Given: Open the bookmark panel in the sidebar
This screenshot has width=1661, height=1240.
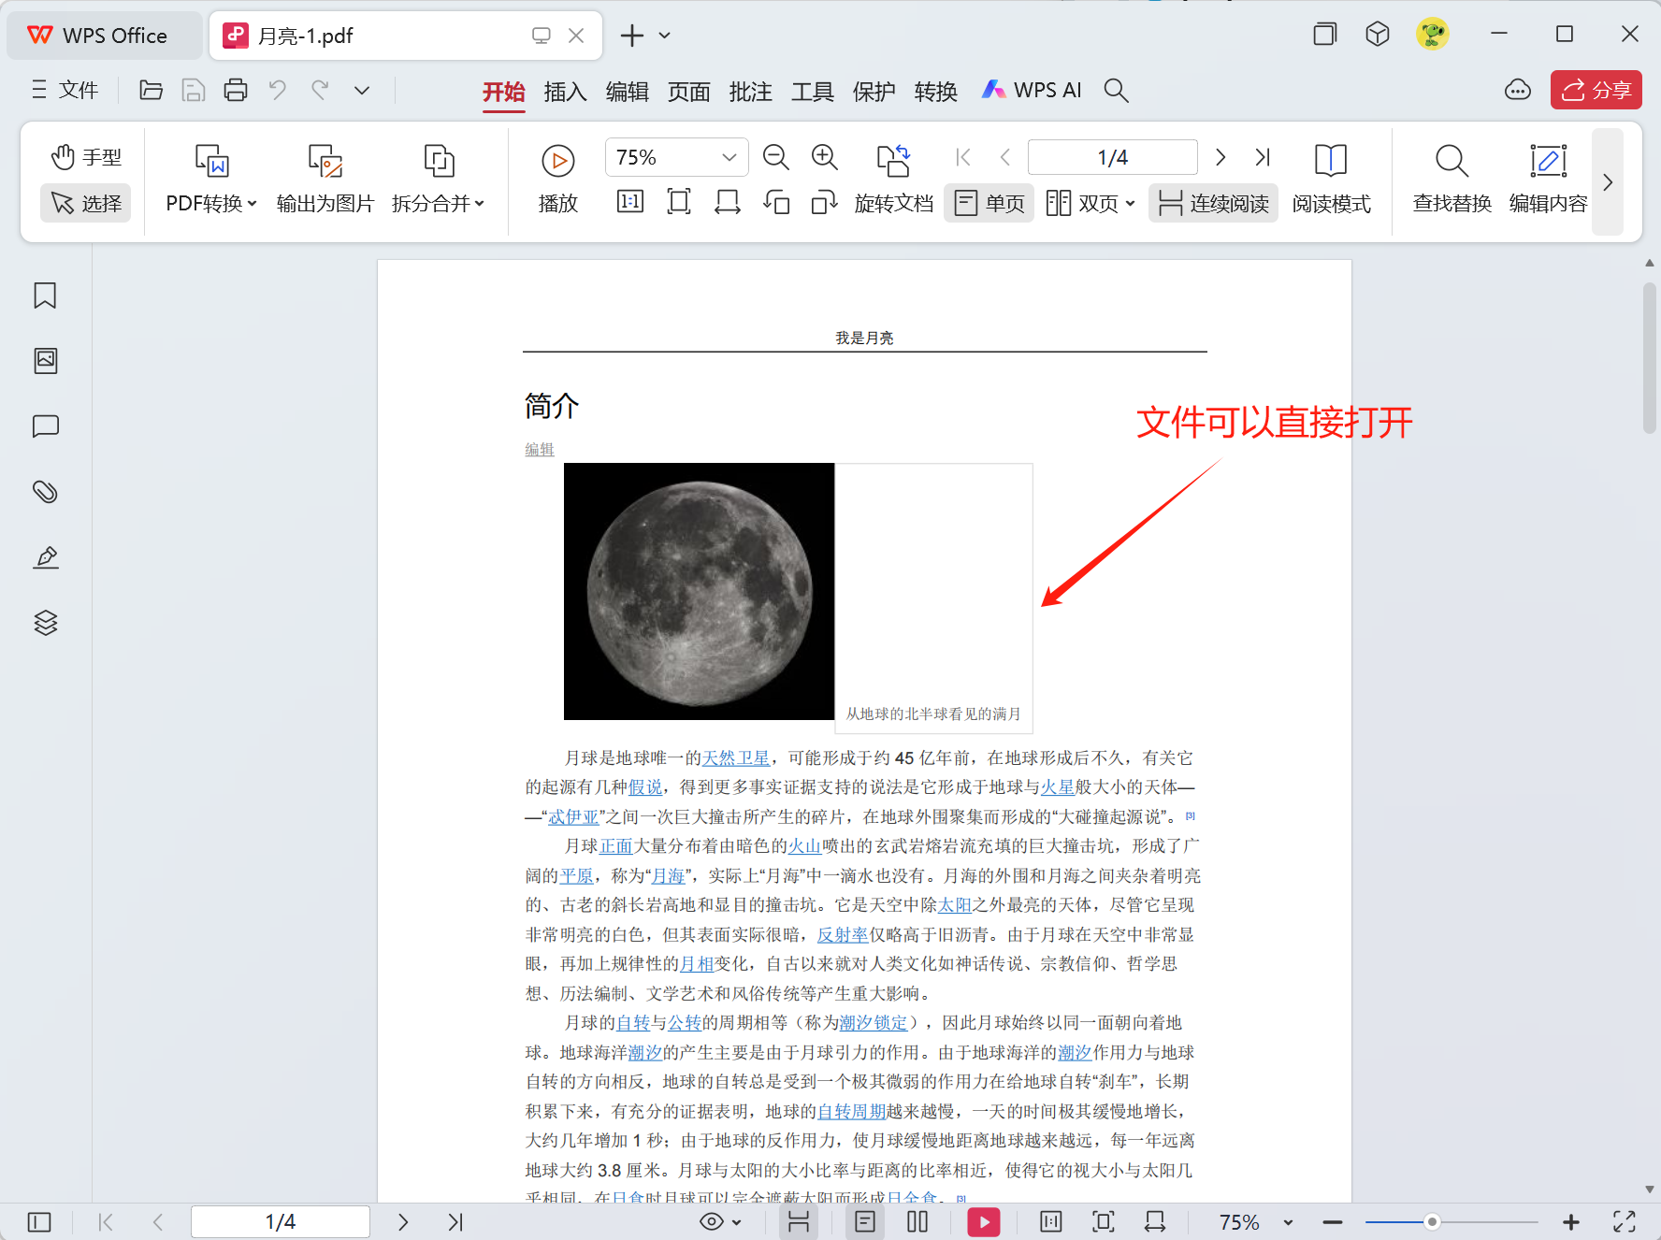Looking at the screenshot, I should pos(45,296).
